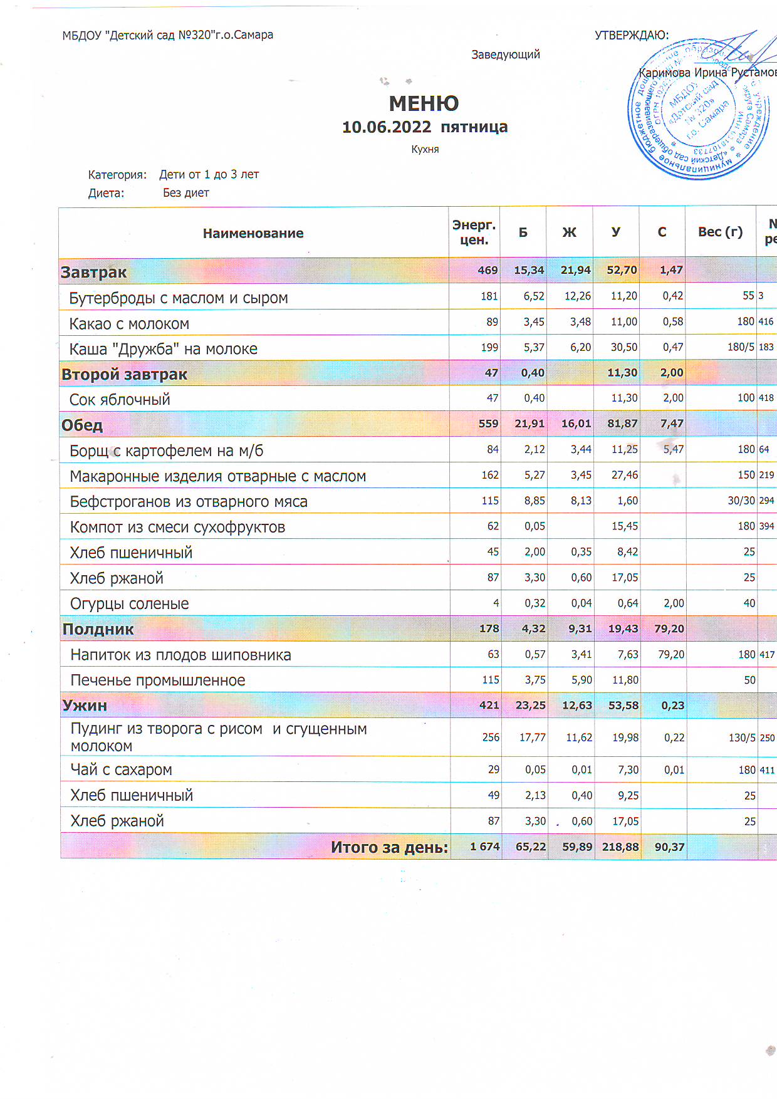Select the energy value "256" for Пудинг
This screenshot has height=1099, width=777.
(x=491, y=737)
